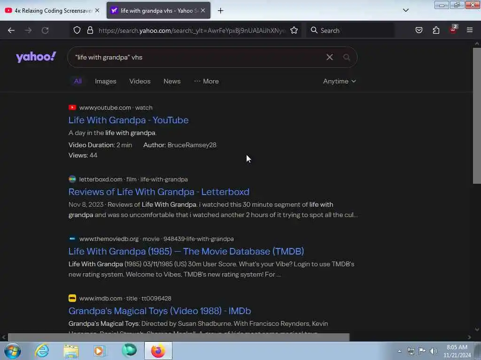Open the Firefox hamburger menu
The image size is (481, 360).
coord(470,30)
